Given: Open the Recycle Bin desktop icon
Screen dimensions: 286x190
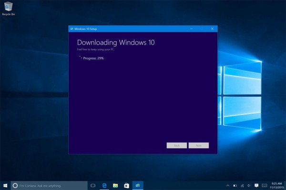Looking at the screenshot, I should 8,9.
